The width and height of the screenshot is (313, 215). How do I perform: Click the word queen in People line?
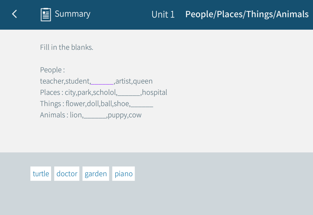click(x=143, y=81)
